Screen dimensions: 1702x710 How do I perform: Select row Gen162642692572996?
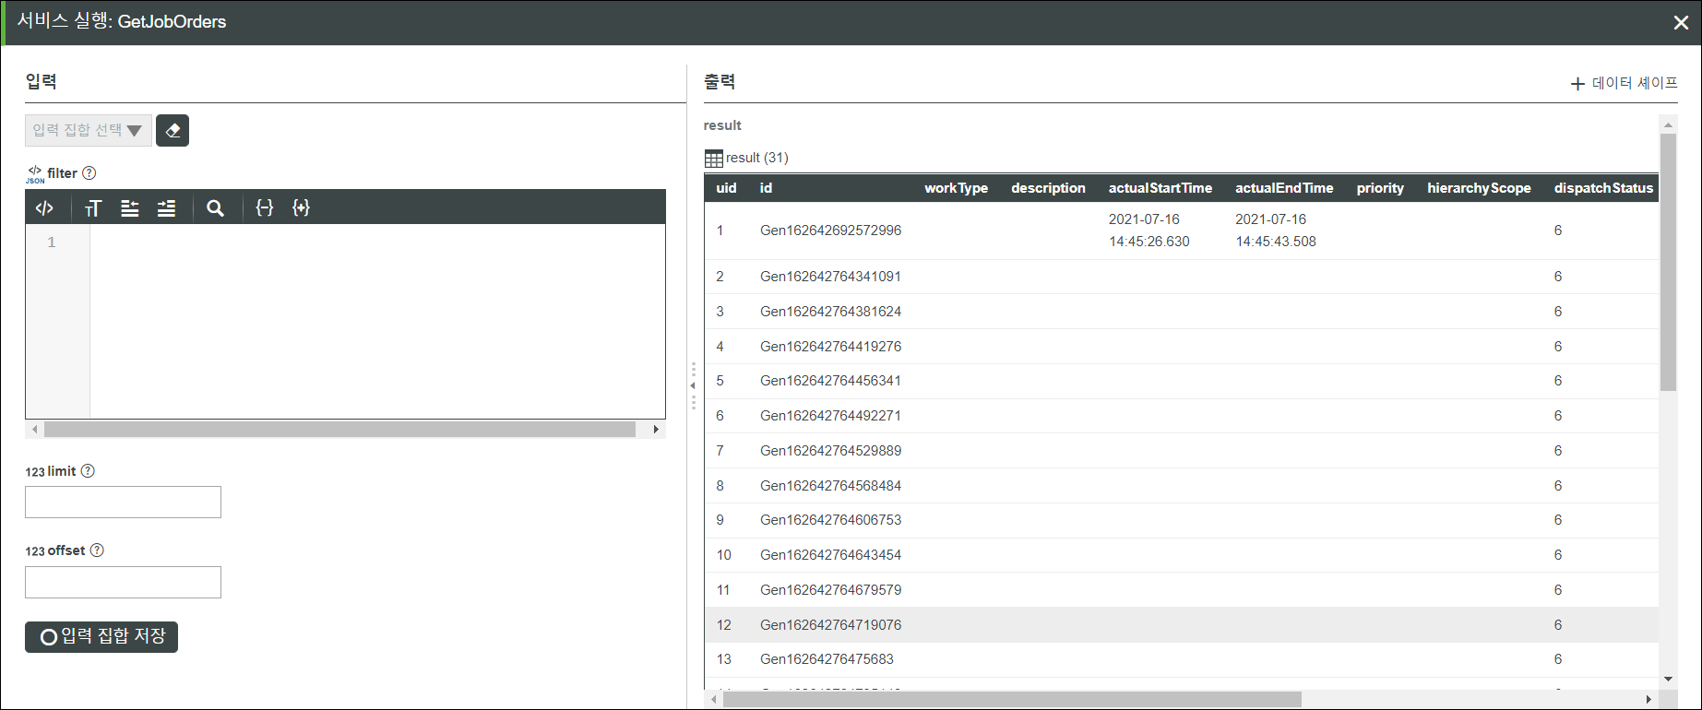pos(1182,231)
